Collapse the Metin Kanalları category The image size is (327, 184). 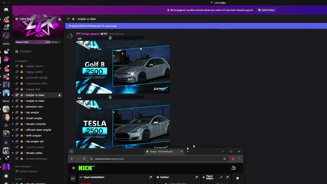(24, 166)
